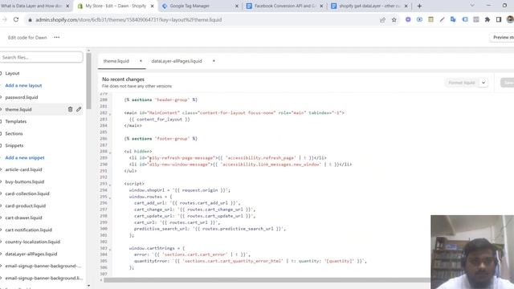Viewport: 514px width, 289px height.
Task: Collapse the Snippets folder
Action: point(14,145)
